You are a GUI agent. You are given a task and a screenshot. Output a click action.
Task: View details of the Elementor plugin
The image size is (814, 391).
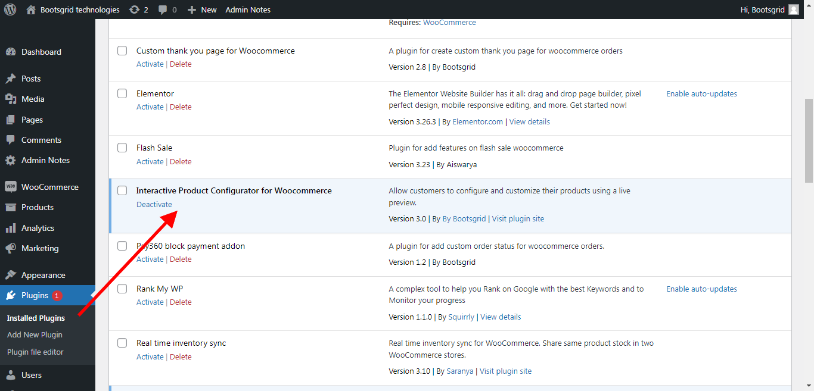click(529, 121)
